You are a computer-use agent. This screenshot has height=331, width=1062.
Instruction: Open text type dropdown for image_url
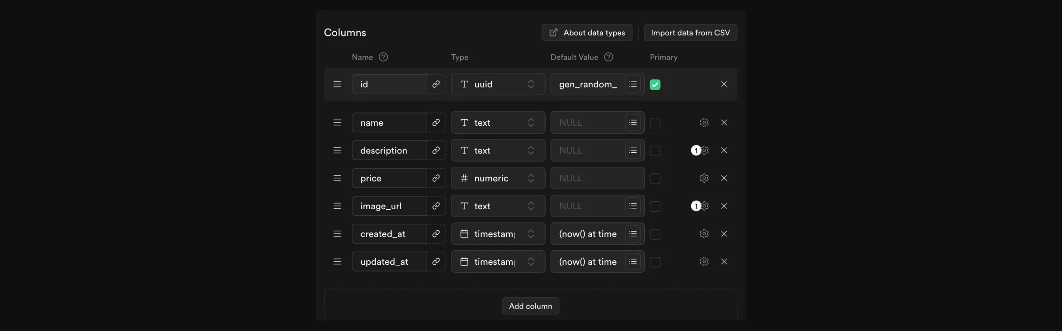point(498,206)
